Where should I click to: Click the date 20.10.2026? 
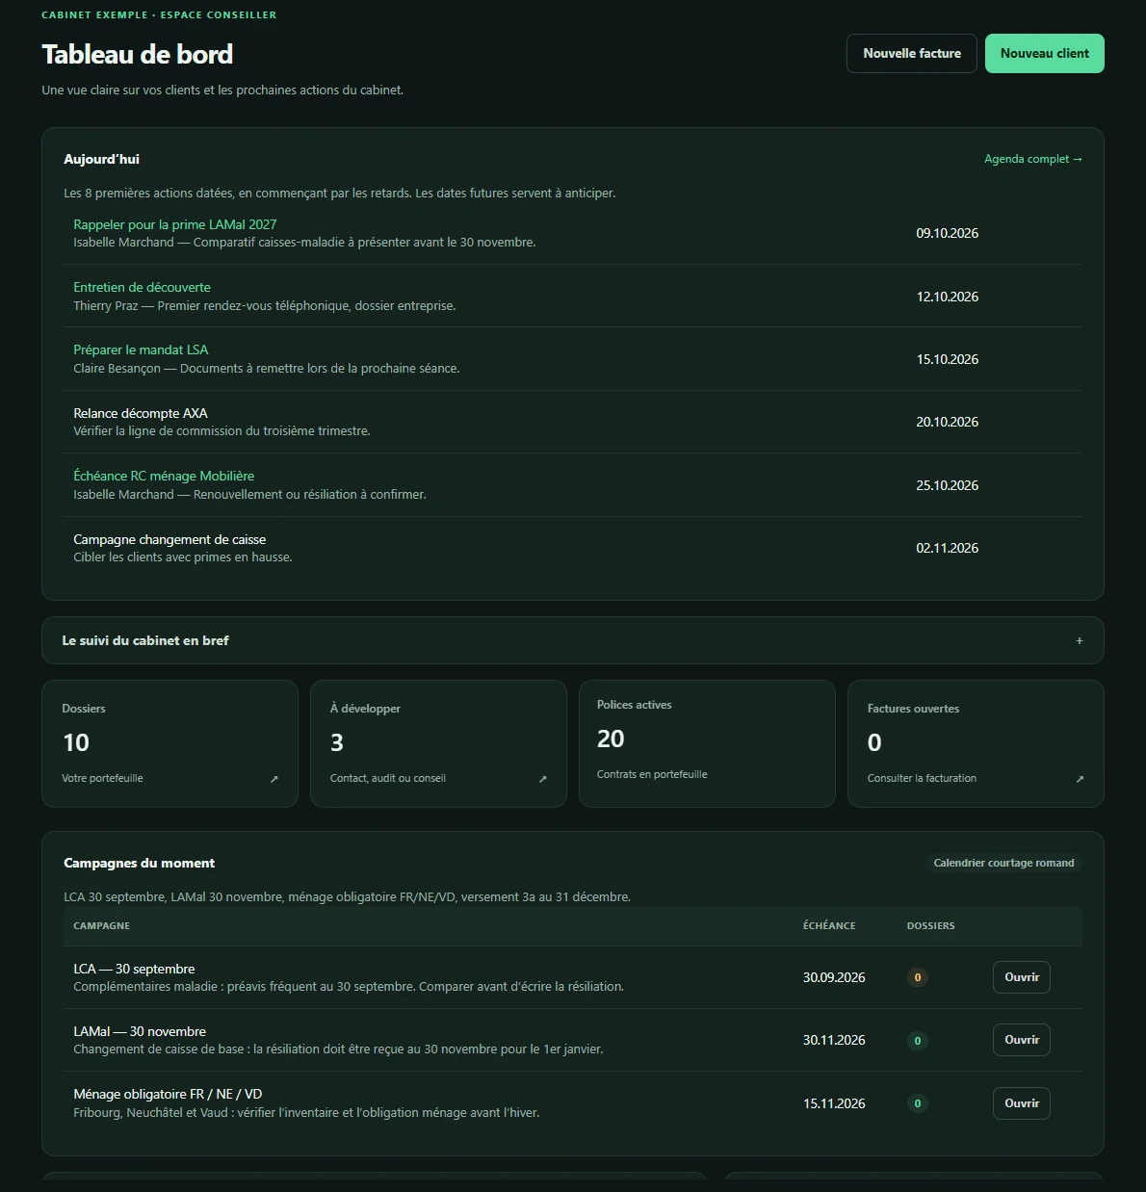[948, 422]
